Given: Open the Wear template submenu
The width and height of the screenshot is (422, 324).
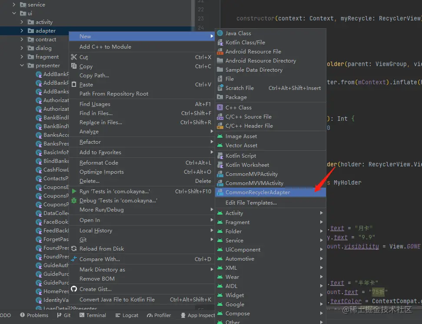Looking at the screenshot, I should (x=270, y=277).
